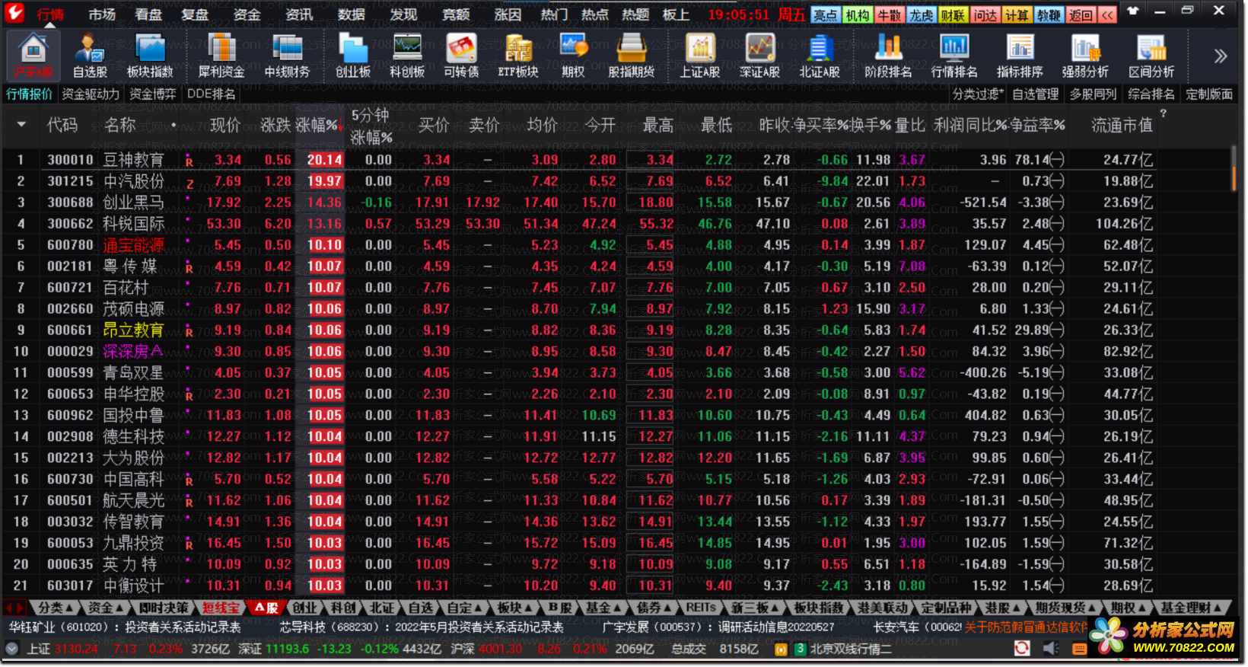Open the 阶段排名 toolbar icon

click(888, 56)
